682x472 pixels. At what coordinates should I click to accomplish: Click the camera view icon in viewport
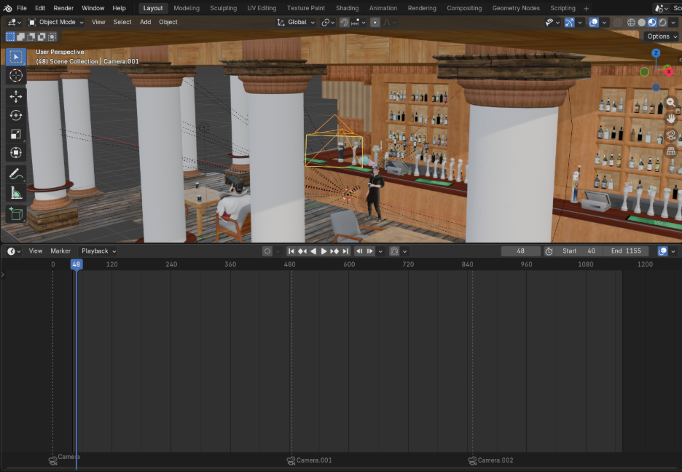pyautogui.click(x=670, y=135)
